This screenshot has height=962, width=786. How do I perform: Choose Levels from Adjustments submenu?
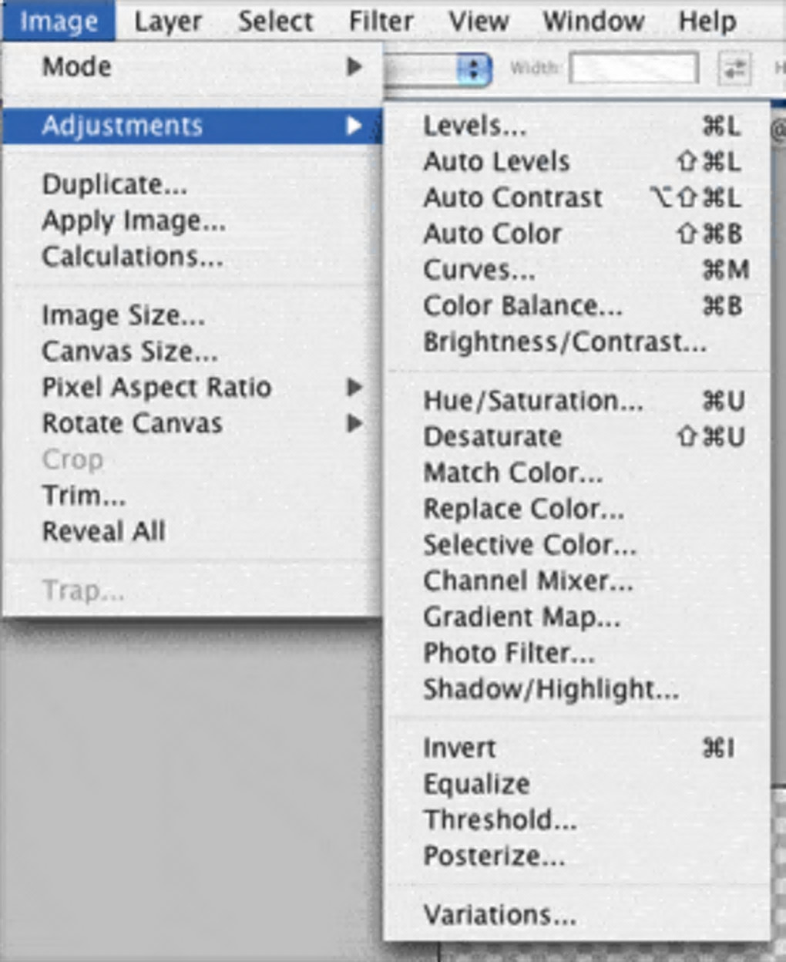pos(475,126)
